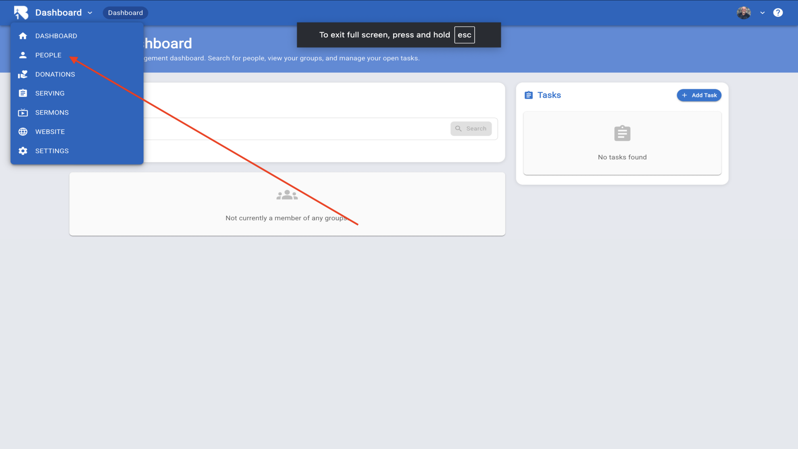Select PEOPLE from the navigation menu

tap(48, 55)
